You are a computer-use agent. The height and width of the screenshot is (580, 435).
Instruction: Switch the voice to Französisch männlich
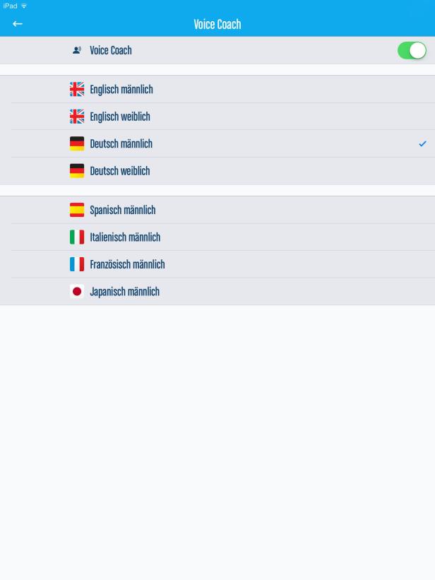pyautogui.click(x=218, y=264)
